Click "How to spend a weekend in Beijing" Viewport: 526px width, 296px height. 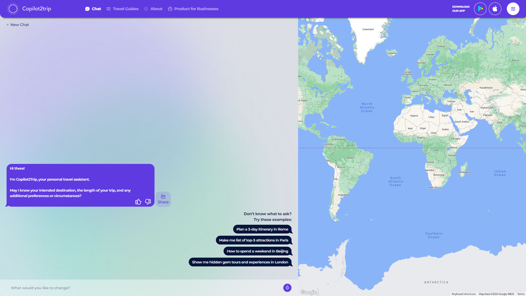point(257,251)
